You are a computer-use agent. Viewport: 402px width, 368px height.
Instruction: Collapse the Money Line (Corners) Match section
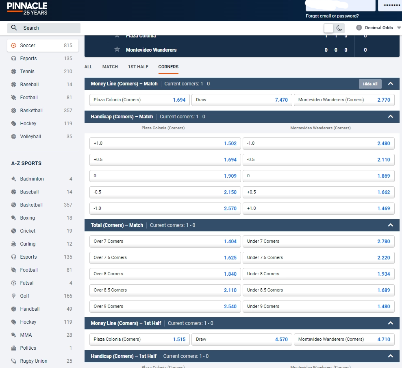[x=390, y=84]
